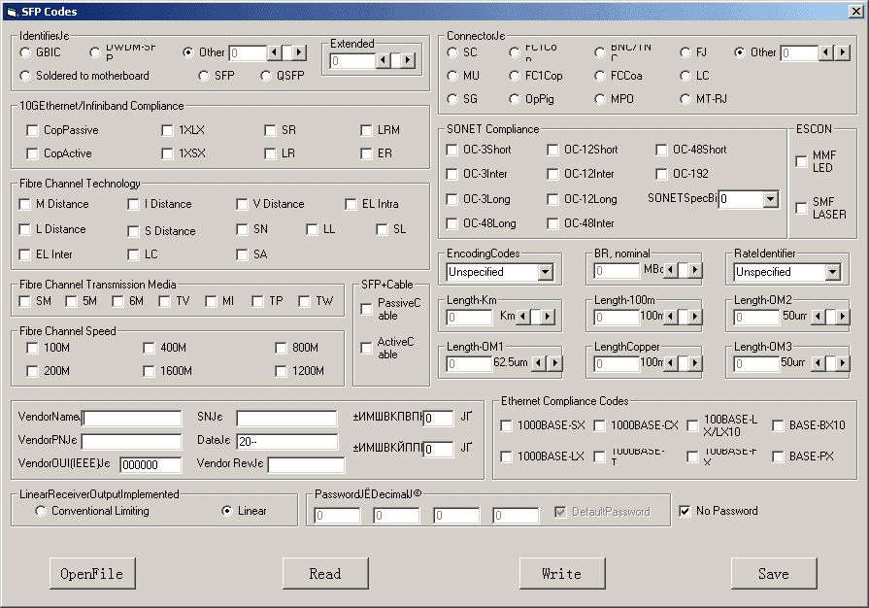Click the Write button

coord(562,574)
